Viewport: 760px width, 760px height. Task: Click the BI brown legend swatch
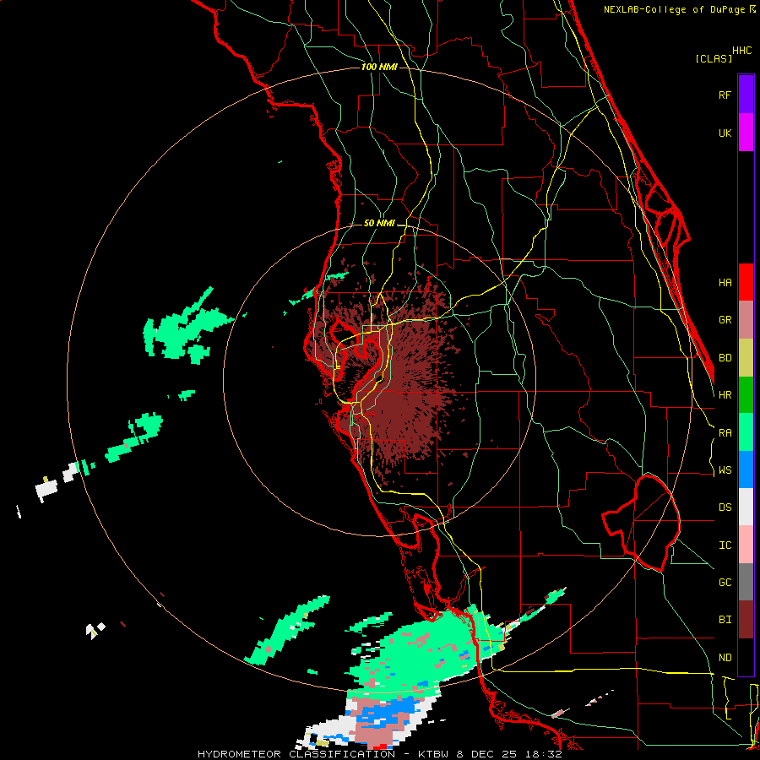point(746,620)
